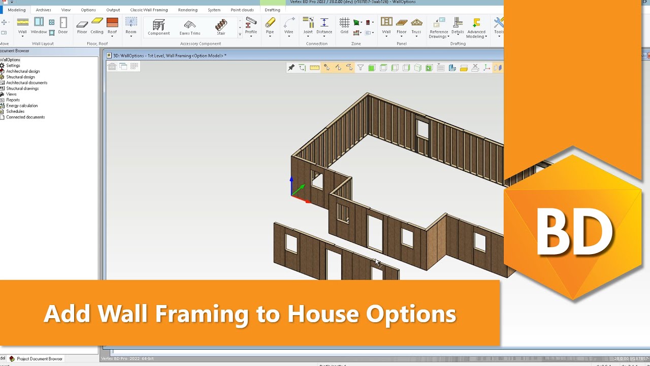The image size is (650, 366).
Task: Open the green zone shape dropdown
Action: tap(363, 22)
